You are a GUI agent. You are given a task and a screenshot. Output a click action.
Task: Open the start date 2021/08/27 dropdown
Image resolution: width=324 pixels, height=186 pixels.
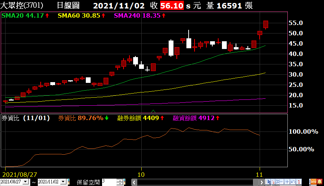26,182
